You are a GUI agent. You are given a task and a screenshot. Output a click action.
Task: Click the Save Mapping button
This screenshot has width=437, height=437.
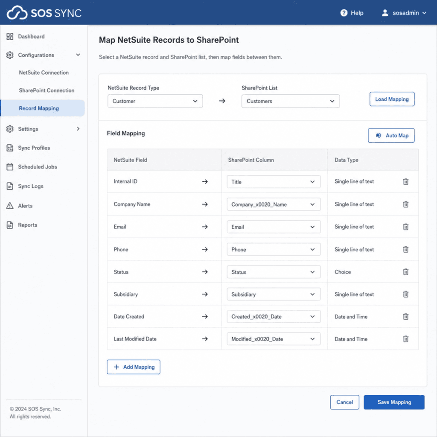(x=394, y=402)
